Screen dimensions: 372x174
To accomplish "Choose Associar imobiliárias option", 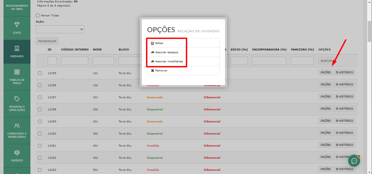I will click(183, 61).
